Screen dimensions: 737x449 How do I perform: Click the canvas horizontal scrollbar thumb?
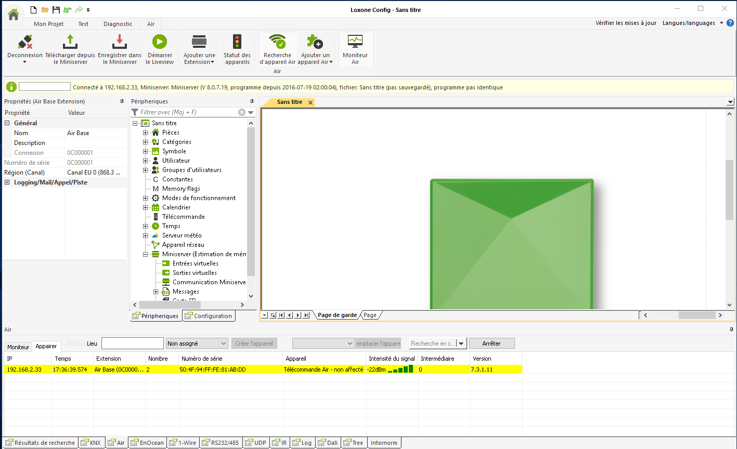click(x=697, y=315)
